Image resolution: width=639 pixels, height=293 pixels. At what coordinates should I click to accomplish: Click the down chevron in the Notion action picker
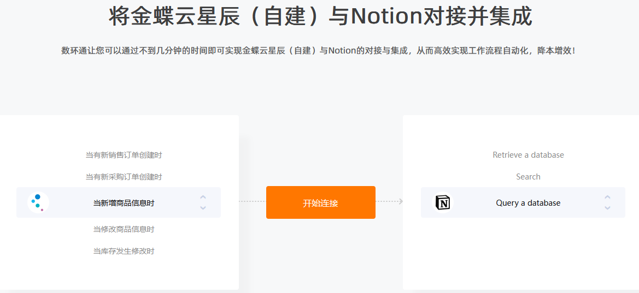click(607, 207)
